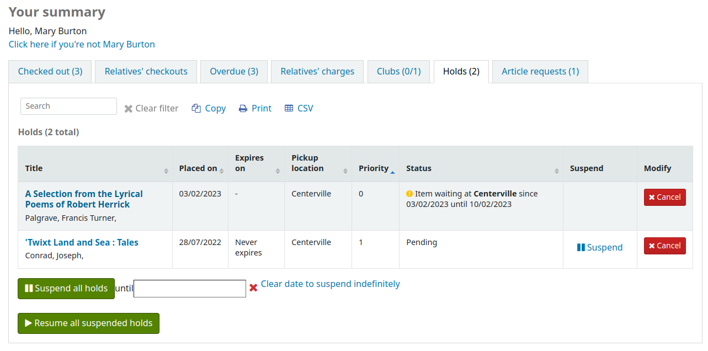Screen dimensions: 708x351
Task: Cancel the hold on 'Twixt Land and Sea
Action: [x=664, y=246]
